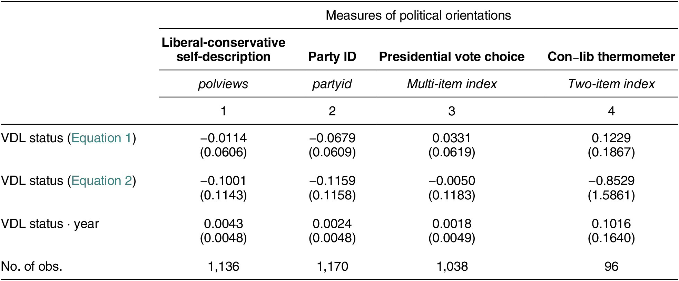
Task: Click the observation count 96
Action: click(x=611, y=267)
